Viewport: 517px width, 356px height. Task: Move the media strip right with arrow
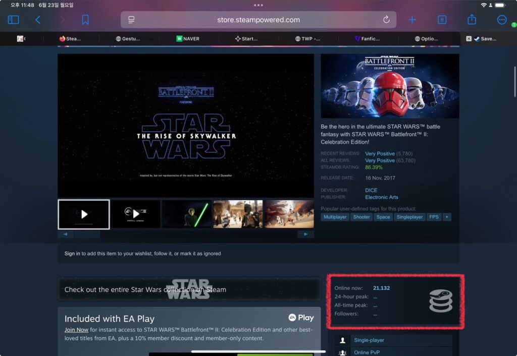pyautogui.click(x=305, y=234)
